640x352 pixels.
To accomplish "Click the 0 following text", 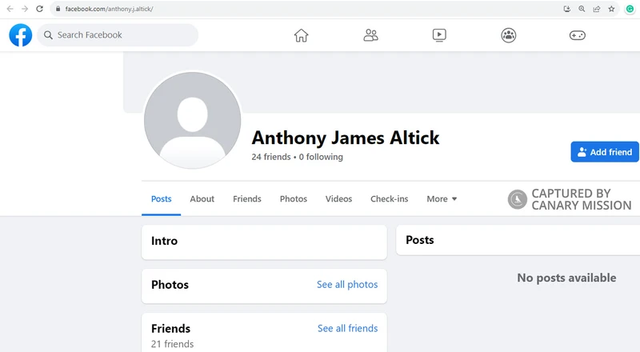I will click(321, 157).
